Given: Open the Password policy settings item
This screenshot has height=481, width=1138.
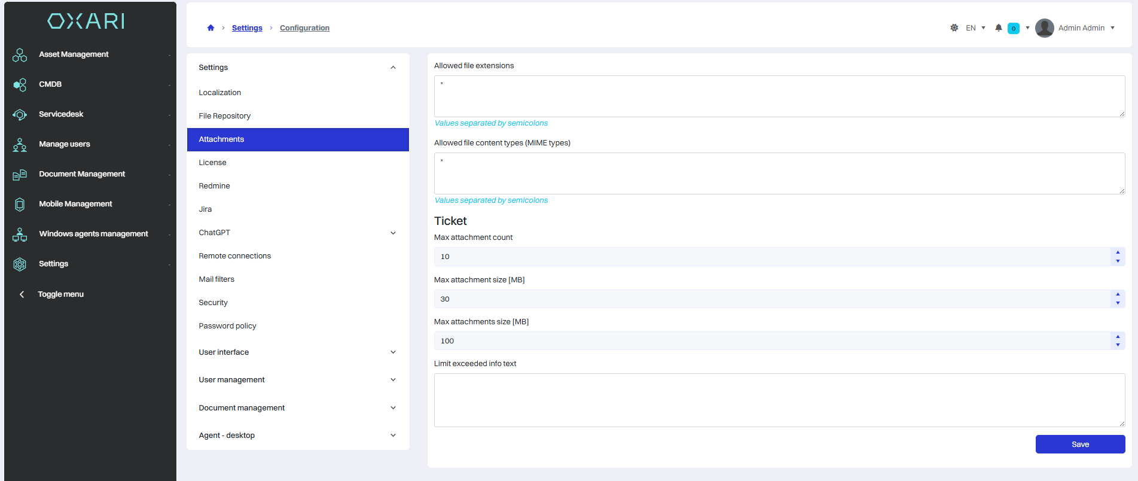Looking at the screenshot, I should tap(227, 326).
